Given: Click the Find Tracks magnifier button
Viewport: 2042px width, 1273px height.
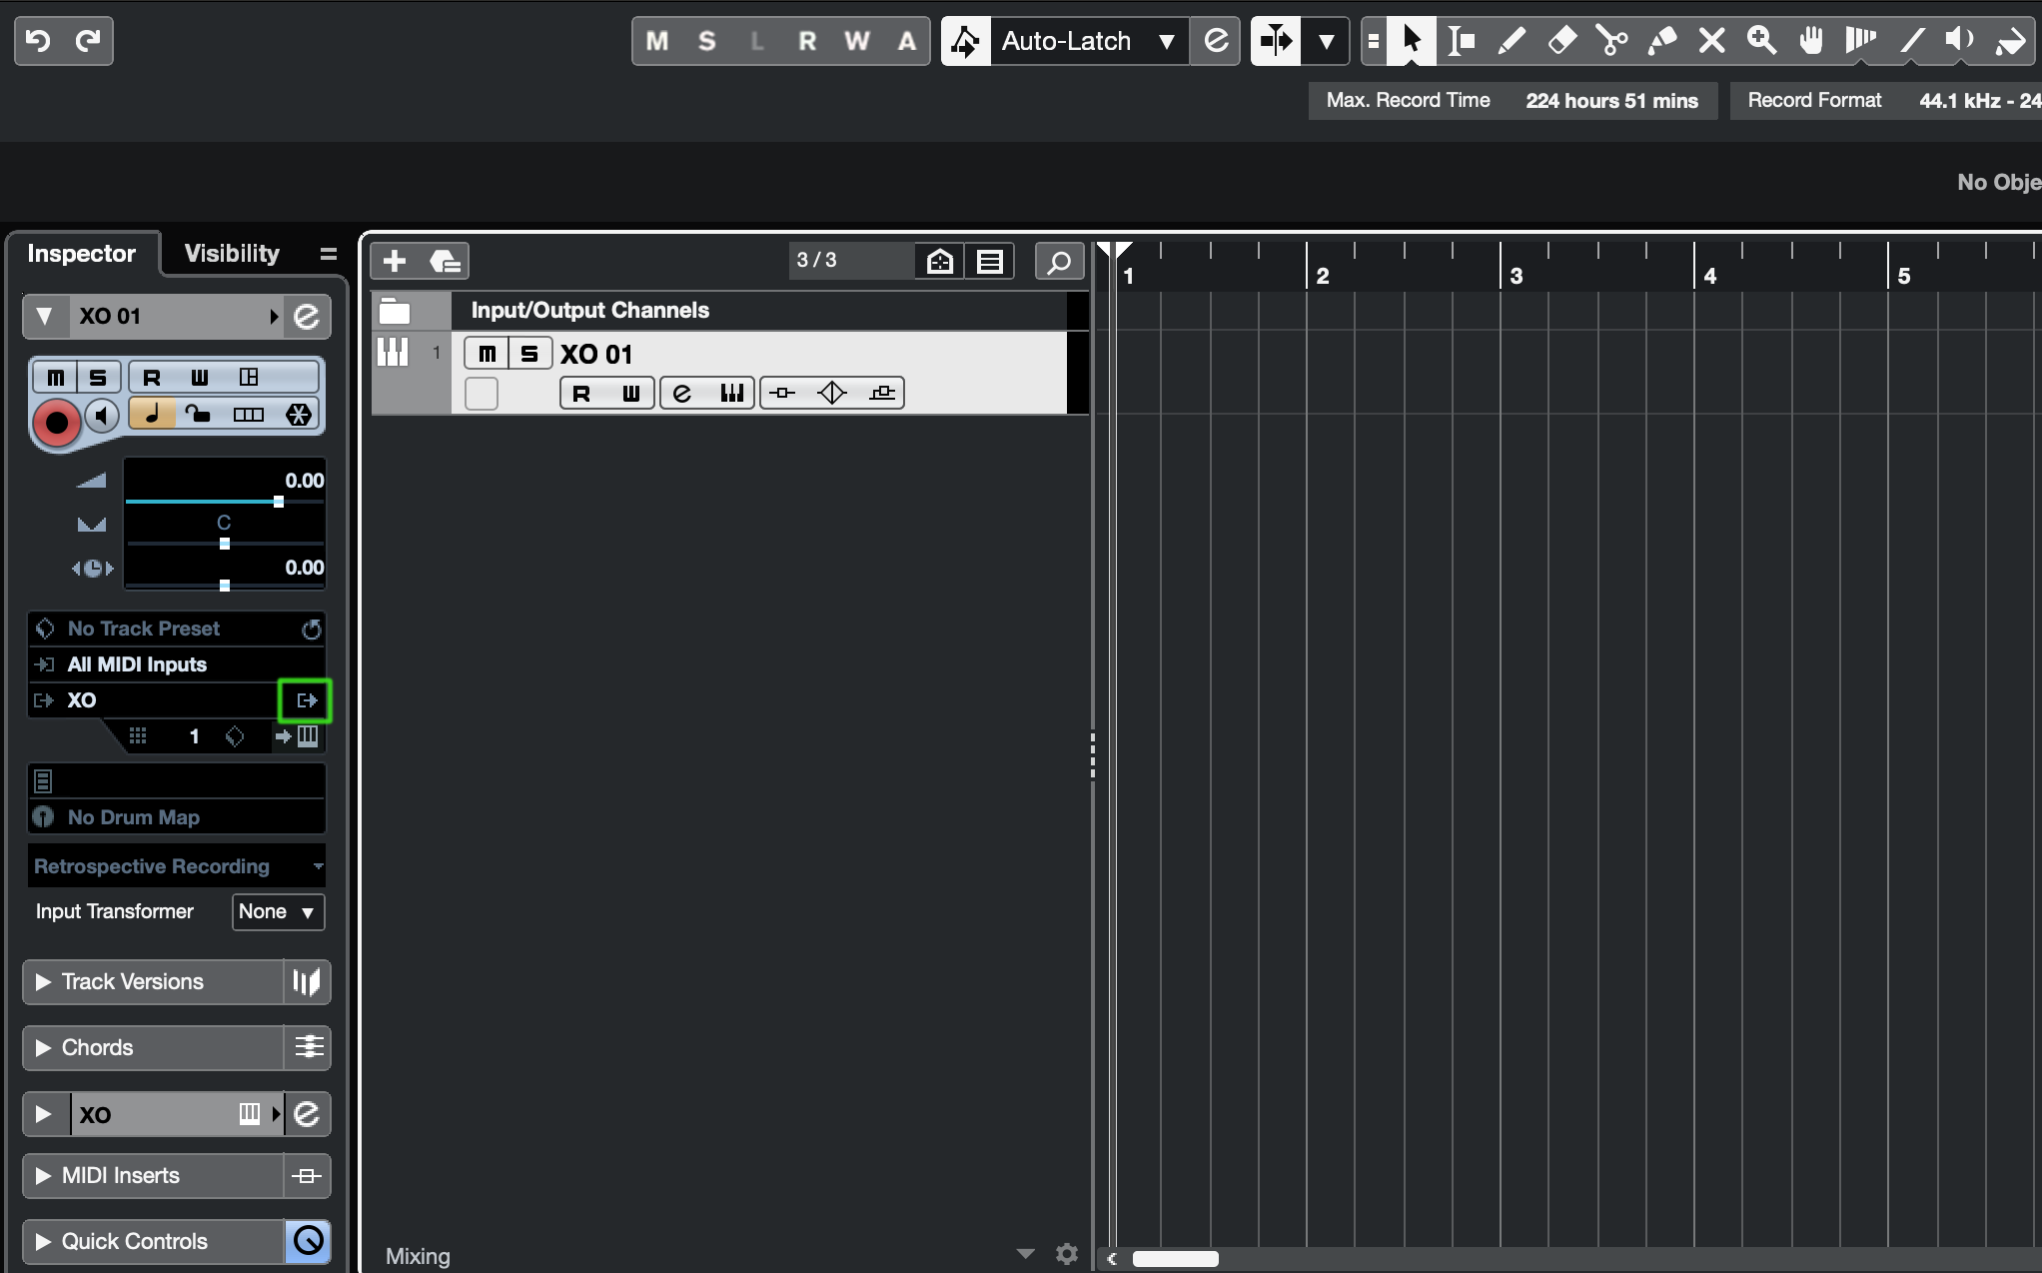Looking at the screenshot, I should [x=1059, y=262].
